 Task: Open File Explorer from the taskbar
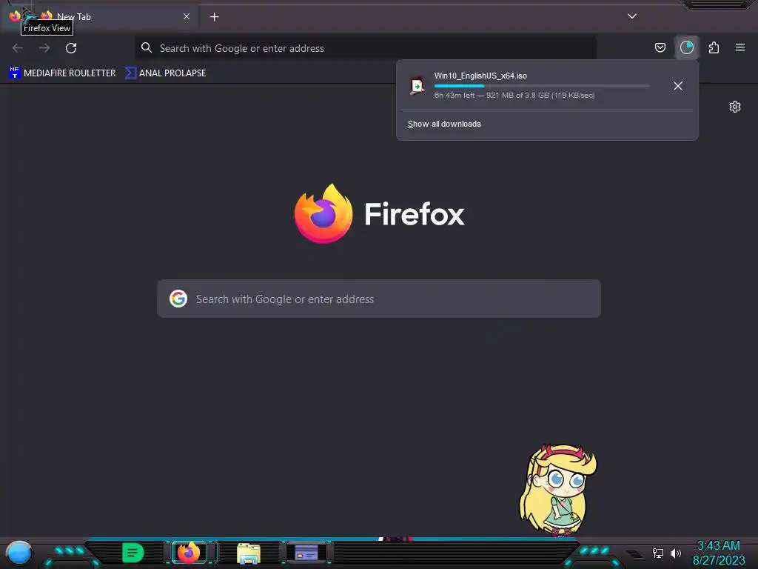pyautogui.click(x=249, y=553)
